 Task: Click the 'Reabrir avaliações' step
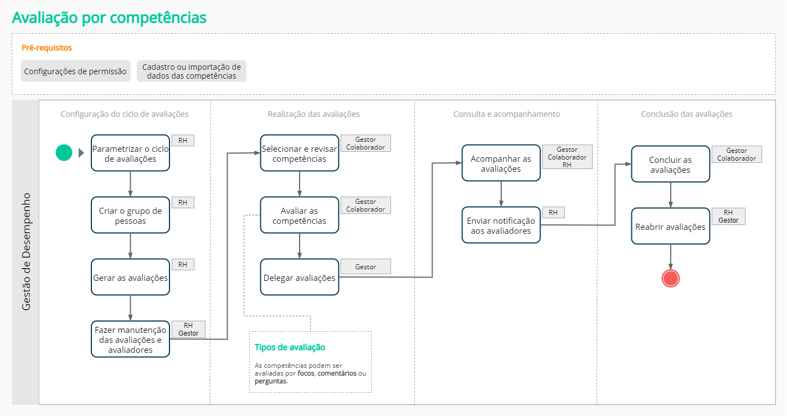(671, 226)
